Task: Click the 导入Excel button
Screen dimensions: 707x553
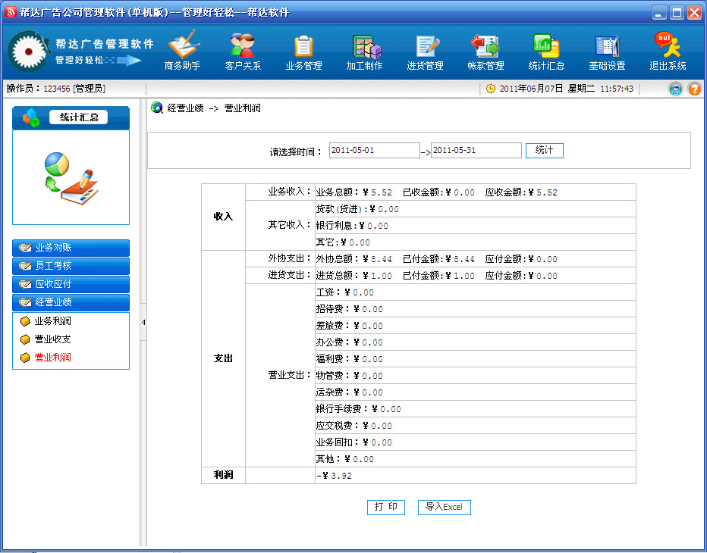Action: (x=444, y=508)
